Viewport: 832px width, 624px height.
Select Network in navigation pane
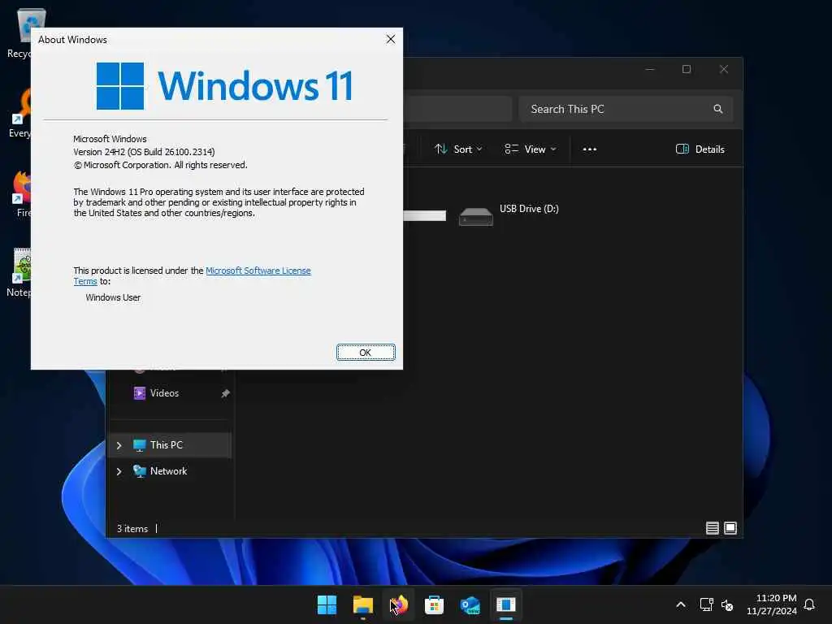(x=170, y=471)
